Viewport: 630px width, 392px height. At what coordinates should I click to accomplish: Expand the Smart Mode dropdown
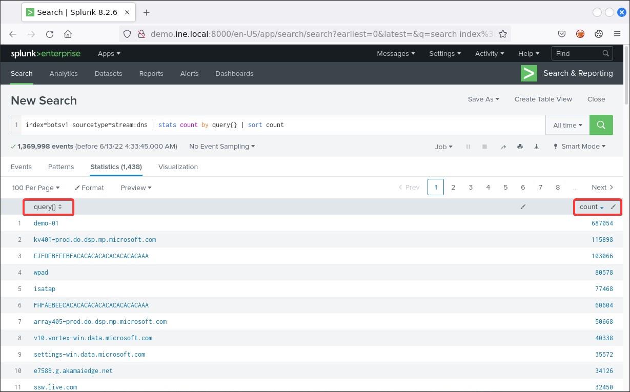click(579, 147)
